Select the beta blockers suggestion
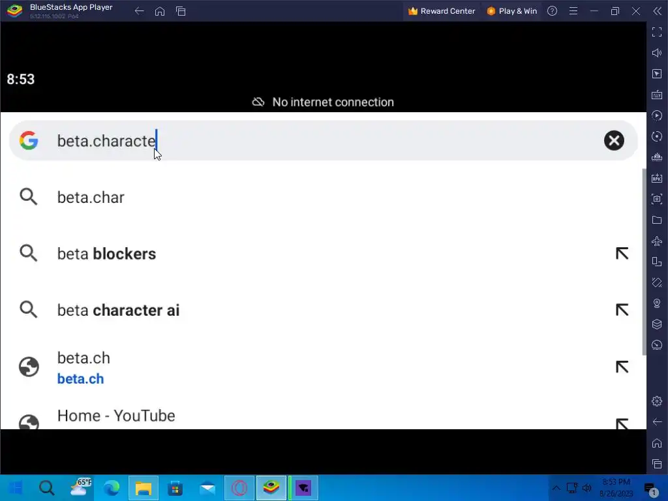 [323, 254]
